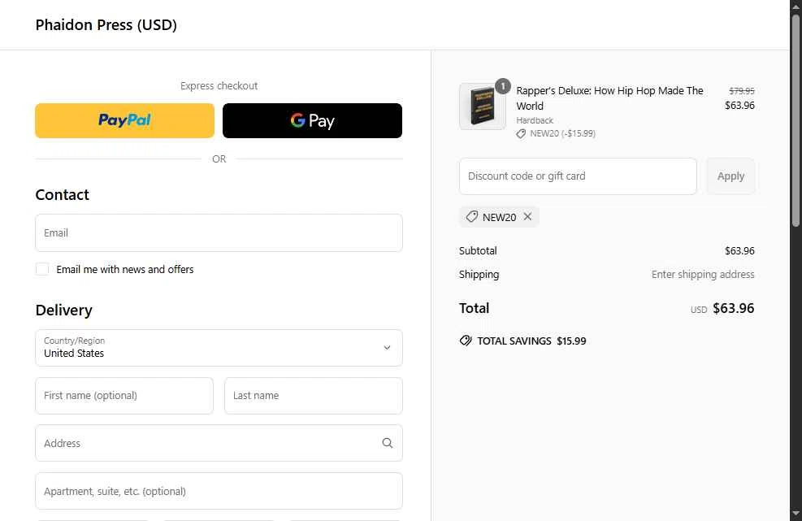This screenshot has width=802, height=521.
Task: Remove the NEW20 discount code
Action: (528, 217)
